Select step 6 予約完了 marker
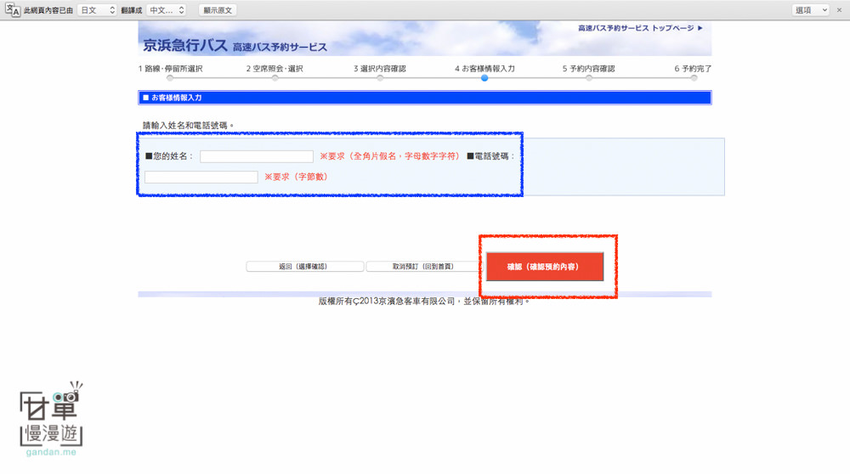 [x=694, y=78]
